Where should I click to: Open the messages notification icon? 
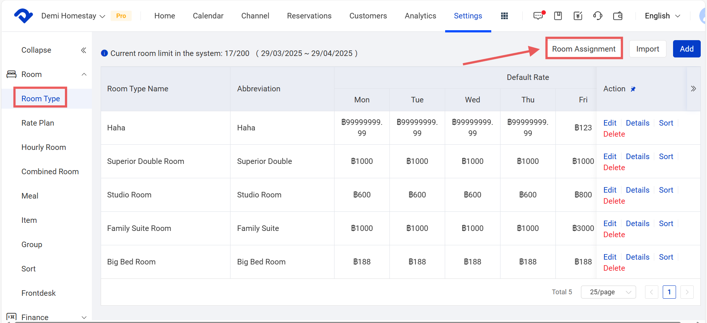pyautogui.click(x=538, y=16)
